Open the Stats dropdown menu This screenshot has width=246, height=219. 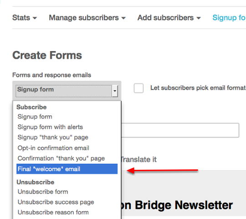(25, 18)
